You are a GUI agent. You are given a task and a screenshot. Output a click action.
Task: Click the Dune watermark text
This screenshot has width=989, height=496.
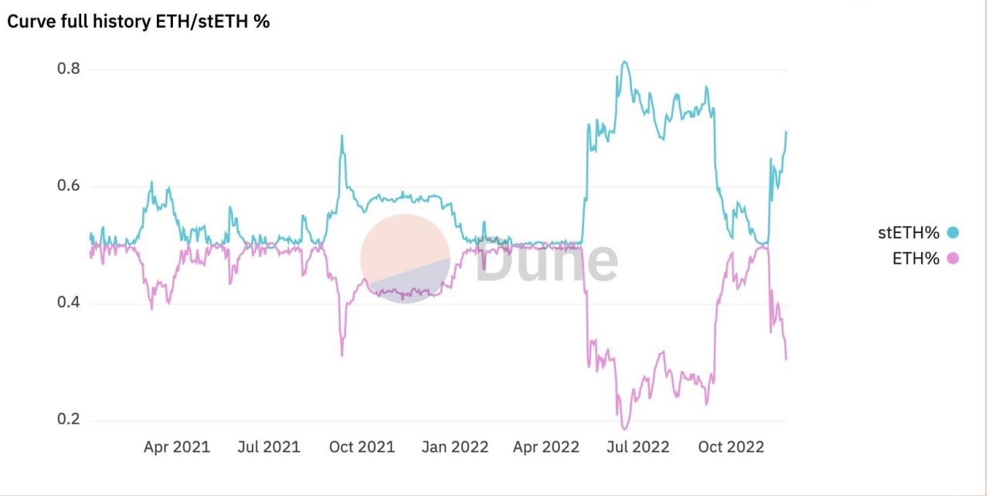(x=545, y=260)
